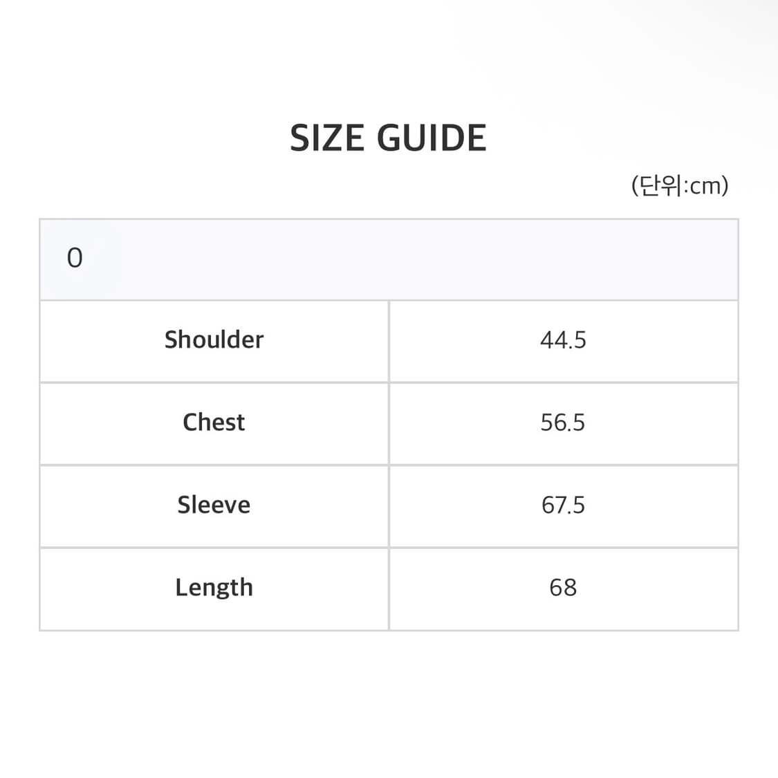This screenshot has height=778, width=778.
Task: Click the cm text in unit label
Action: pyautogui.click(x=706, y=186)
